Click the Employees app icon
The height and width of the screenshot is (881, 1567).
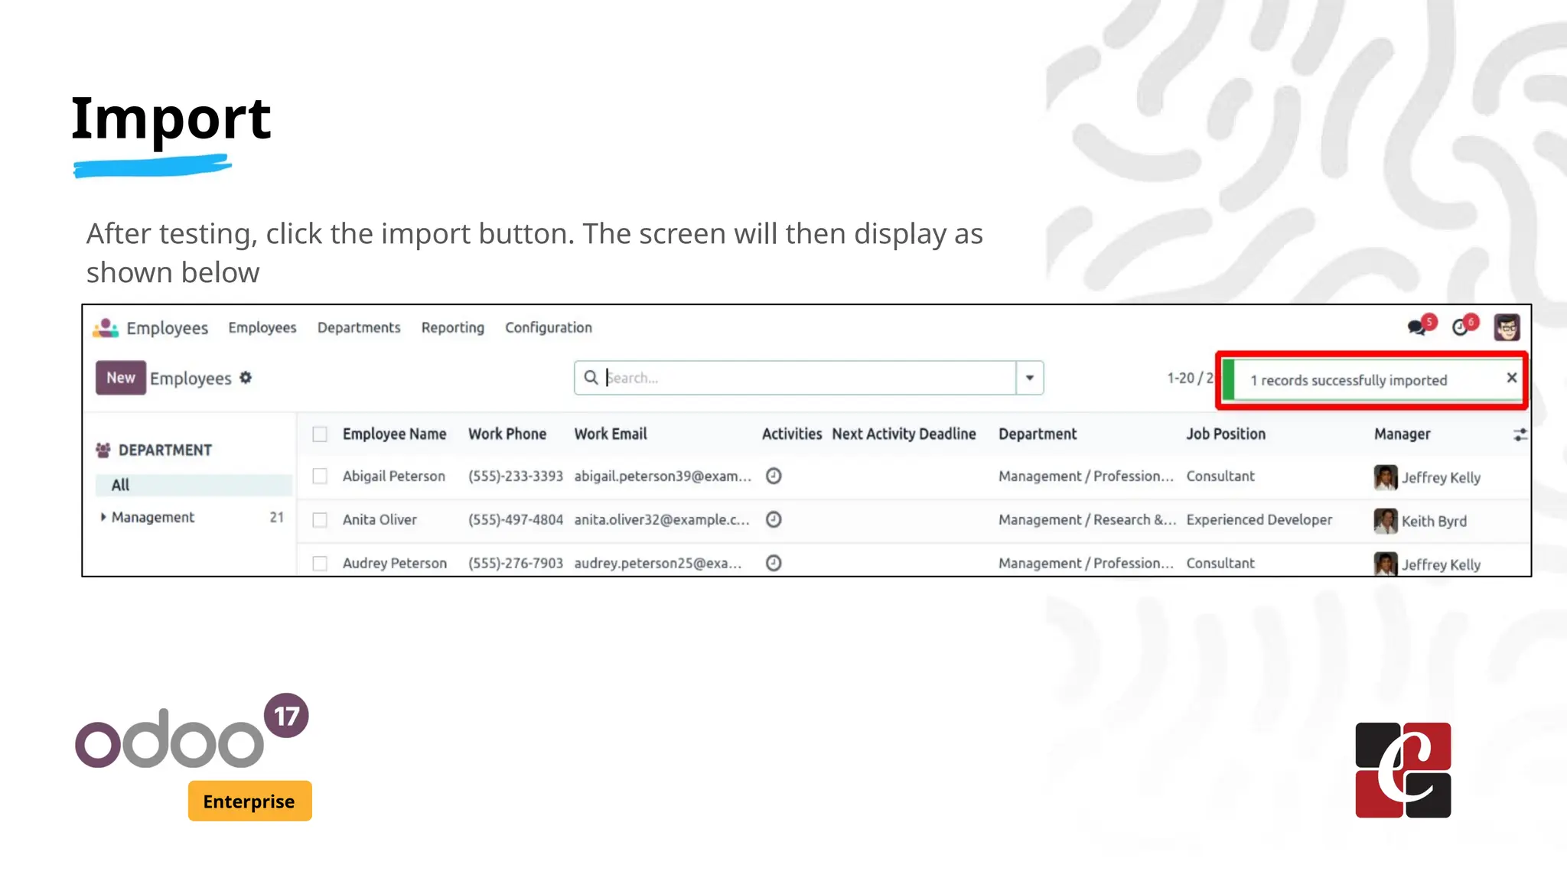106,328
